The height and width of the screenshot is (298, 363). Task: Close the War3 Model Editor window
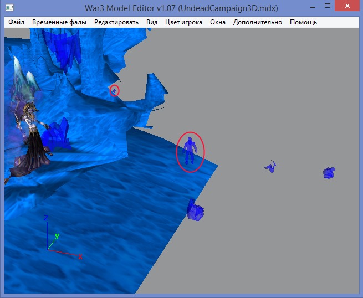[x=347, y=6]
